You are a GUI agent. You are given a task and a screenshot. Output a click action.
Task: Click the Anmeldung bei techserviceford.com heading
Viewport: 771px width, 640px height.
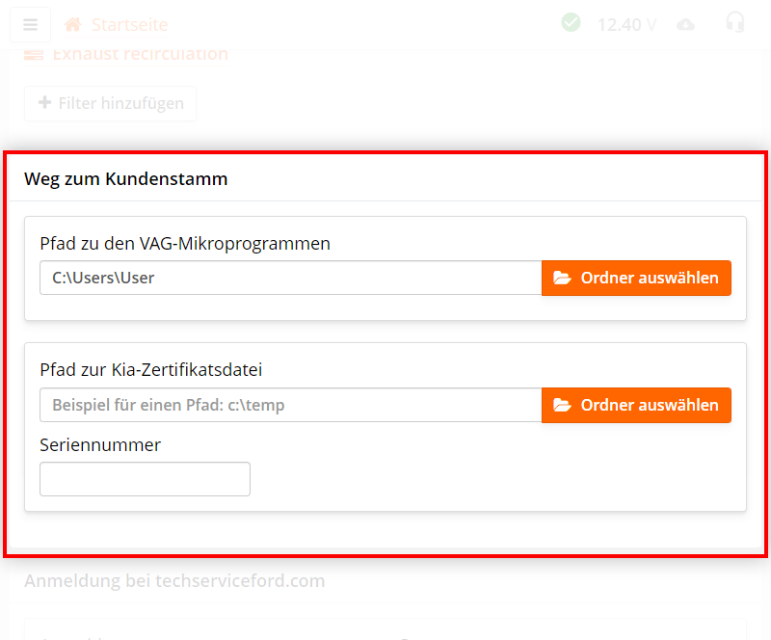175,581
